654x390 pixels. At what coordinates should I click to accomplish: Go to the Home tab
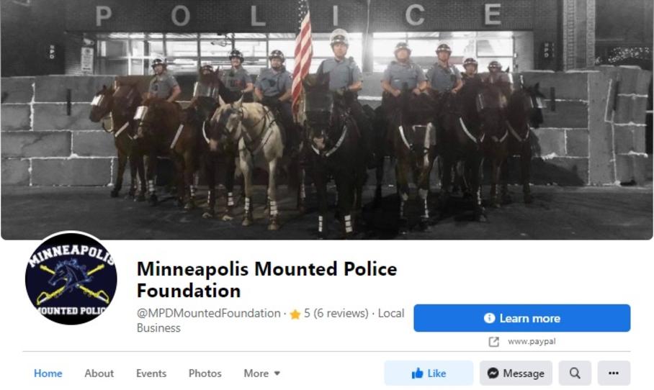pos(48,373)
